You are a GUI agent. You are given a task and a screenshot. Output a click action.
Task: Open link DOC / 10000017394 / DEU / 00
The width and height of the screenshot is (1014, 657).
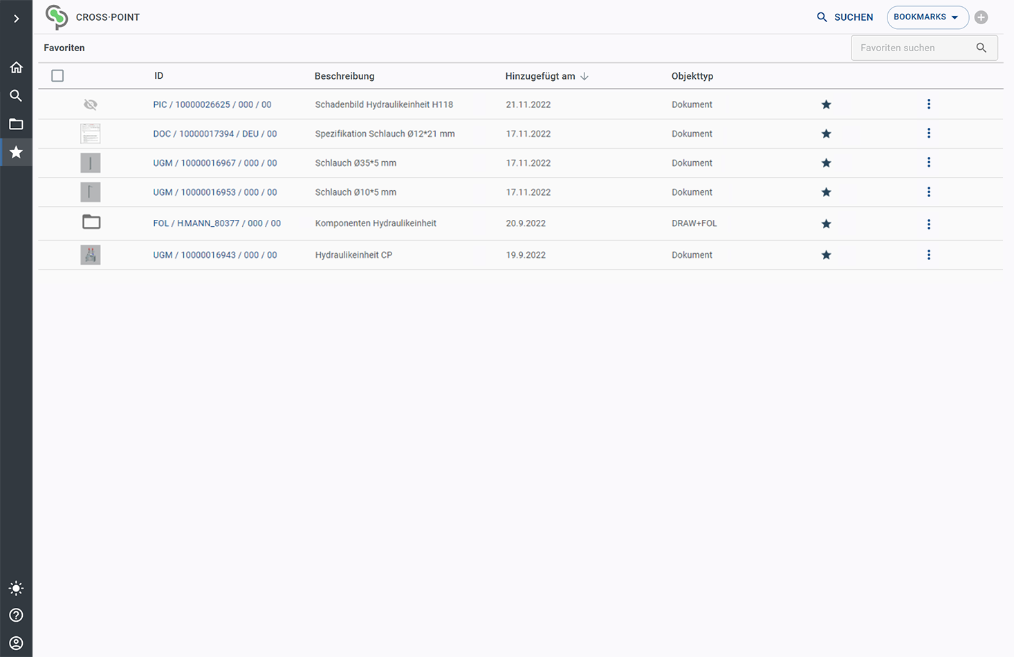click(x=214, y=133)
